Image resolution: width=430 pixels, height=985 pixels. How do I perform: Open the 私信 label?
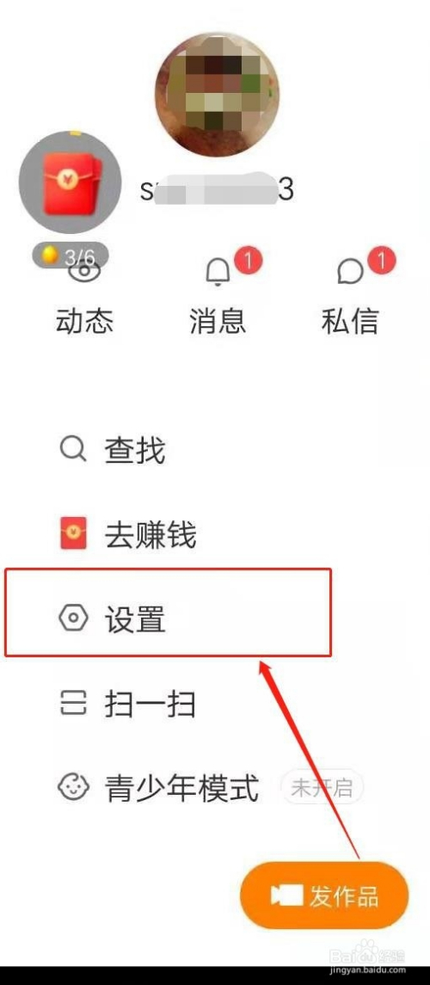coord(350,322)
